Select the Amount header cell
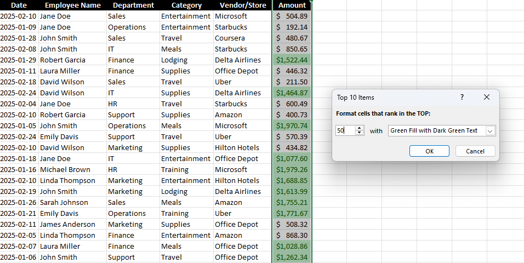 pyautogui.click(x=292, y=5)
